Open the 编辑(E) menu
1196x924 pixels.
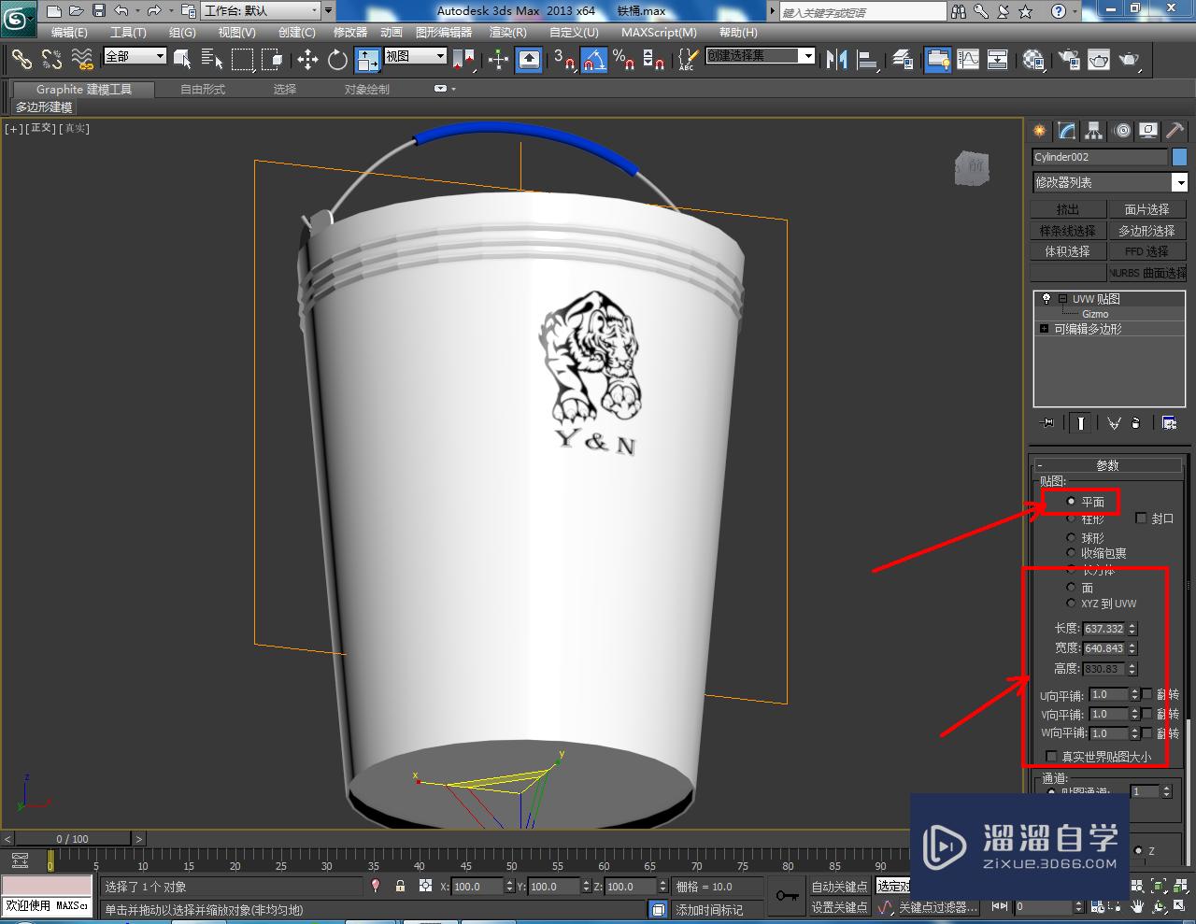[x=69, y=32]
